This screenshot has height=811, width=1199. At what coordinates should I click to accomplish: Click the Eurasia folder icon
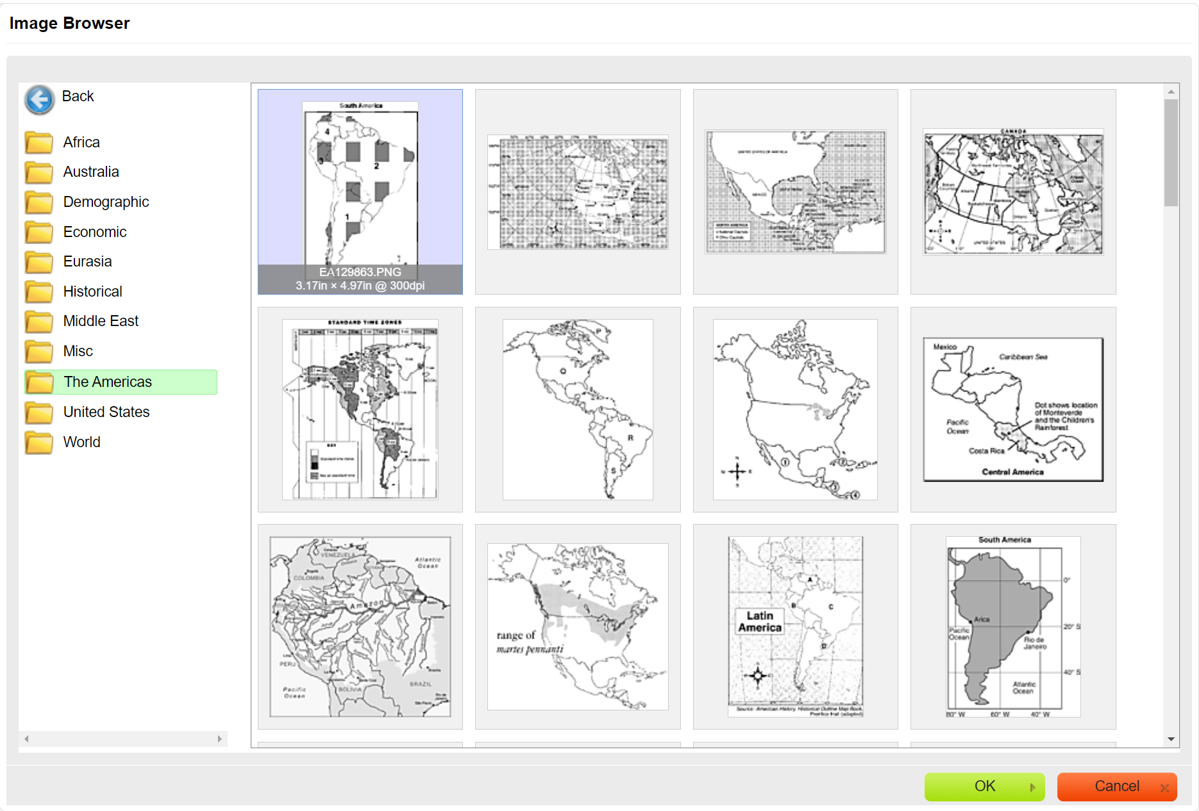coord(39,262)
